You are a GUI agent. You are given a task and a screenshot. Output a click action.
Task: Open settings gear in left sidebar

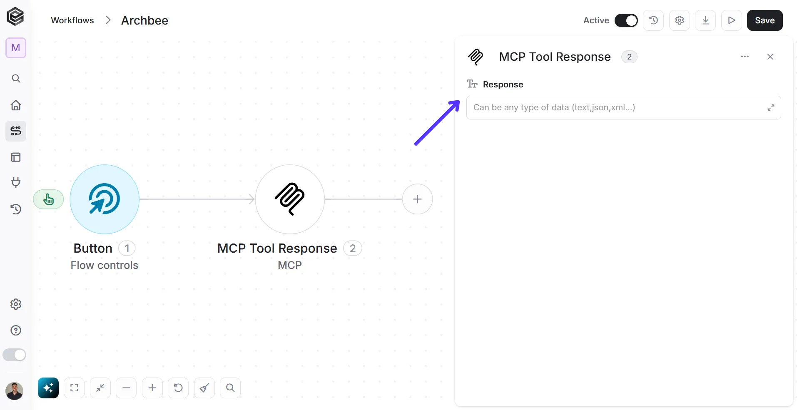(x=16, y=304)
